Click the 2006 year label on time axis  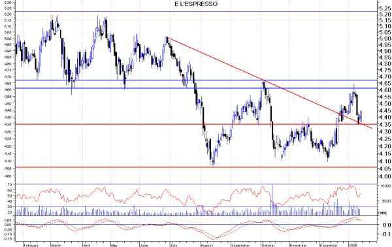(x=353, y=245)
